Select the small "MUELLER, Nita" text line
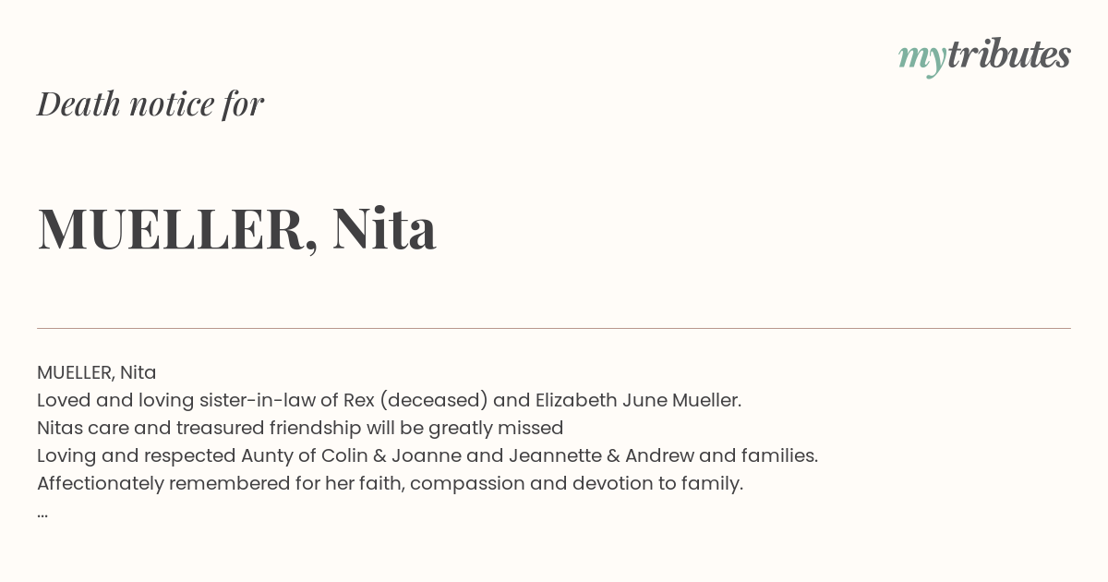This screenshot has height=582, width=1108. click(97, 372)
